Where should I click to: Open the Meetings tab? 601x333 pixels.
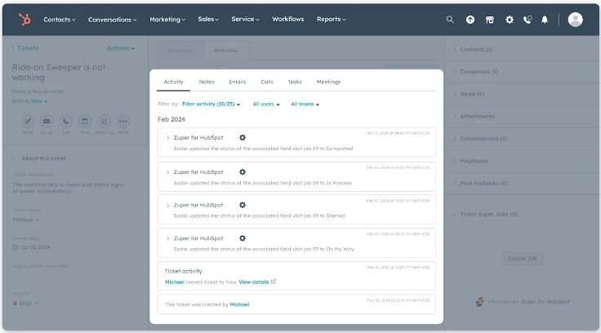(328, 82)
